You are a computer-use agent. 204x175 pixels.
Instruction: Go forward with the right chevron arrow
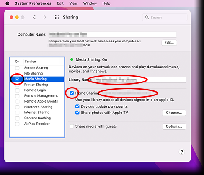pos(45,17)
